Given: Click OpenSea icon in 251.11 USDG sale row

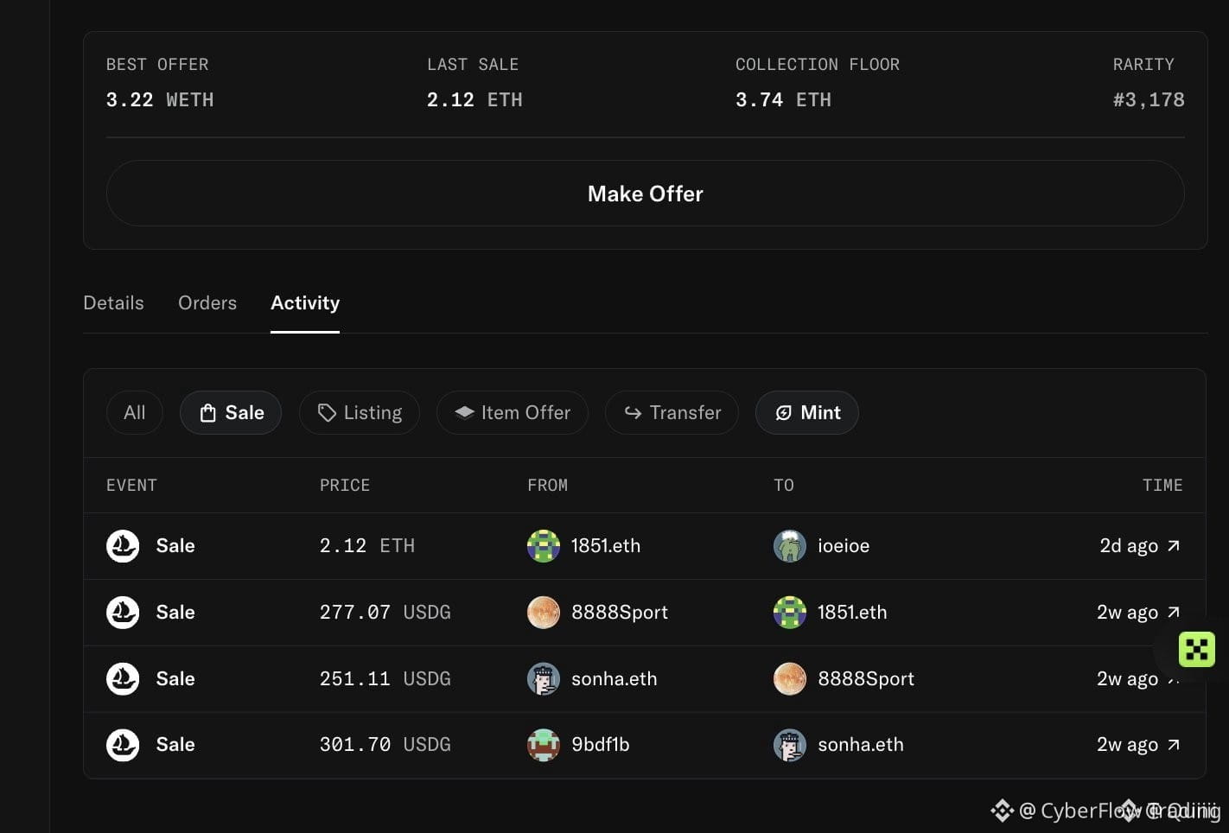Looking at the screenshot, I should [123, 679].
